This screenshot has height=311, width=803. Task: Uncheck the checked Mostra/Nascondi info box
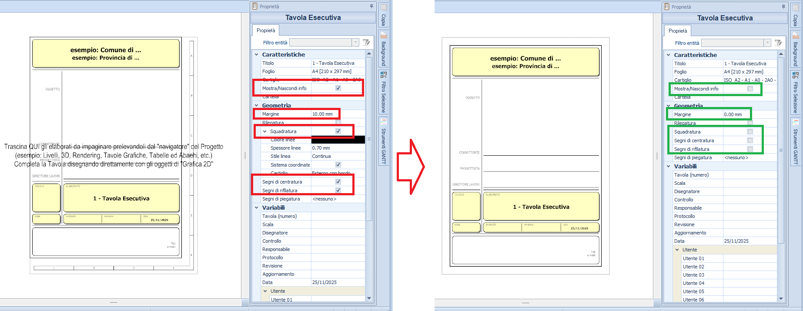(x=338, y=88)
